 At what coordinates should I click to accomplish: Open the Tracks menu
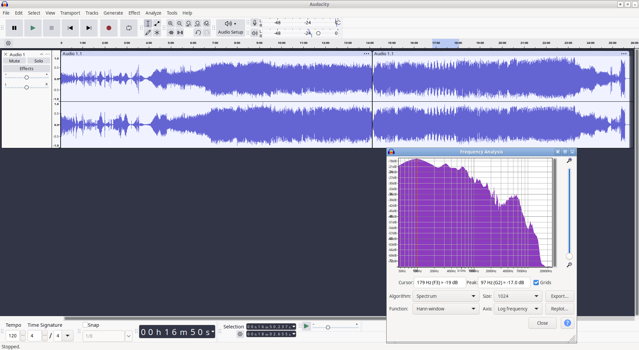click(x=92, y=13)
